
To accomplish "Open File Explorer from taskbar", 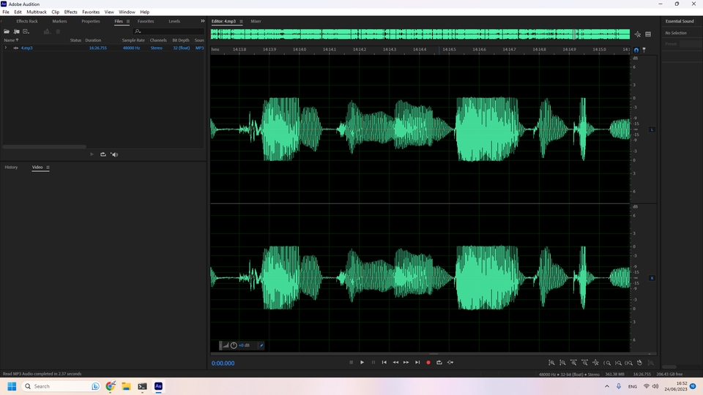I will coord(127,386).
